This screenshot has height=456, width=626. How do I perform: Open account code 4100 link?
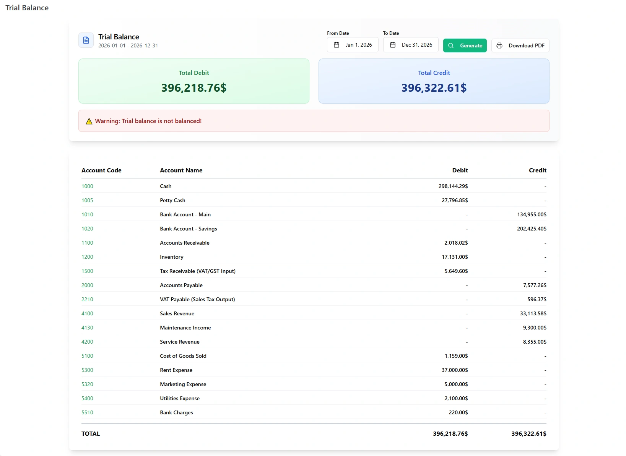pos(87,313)
